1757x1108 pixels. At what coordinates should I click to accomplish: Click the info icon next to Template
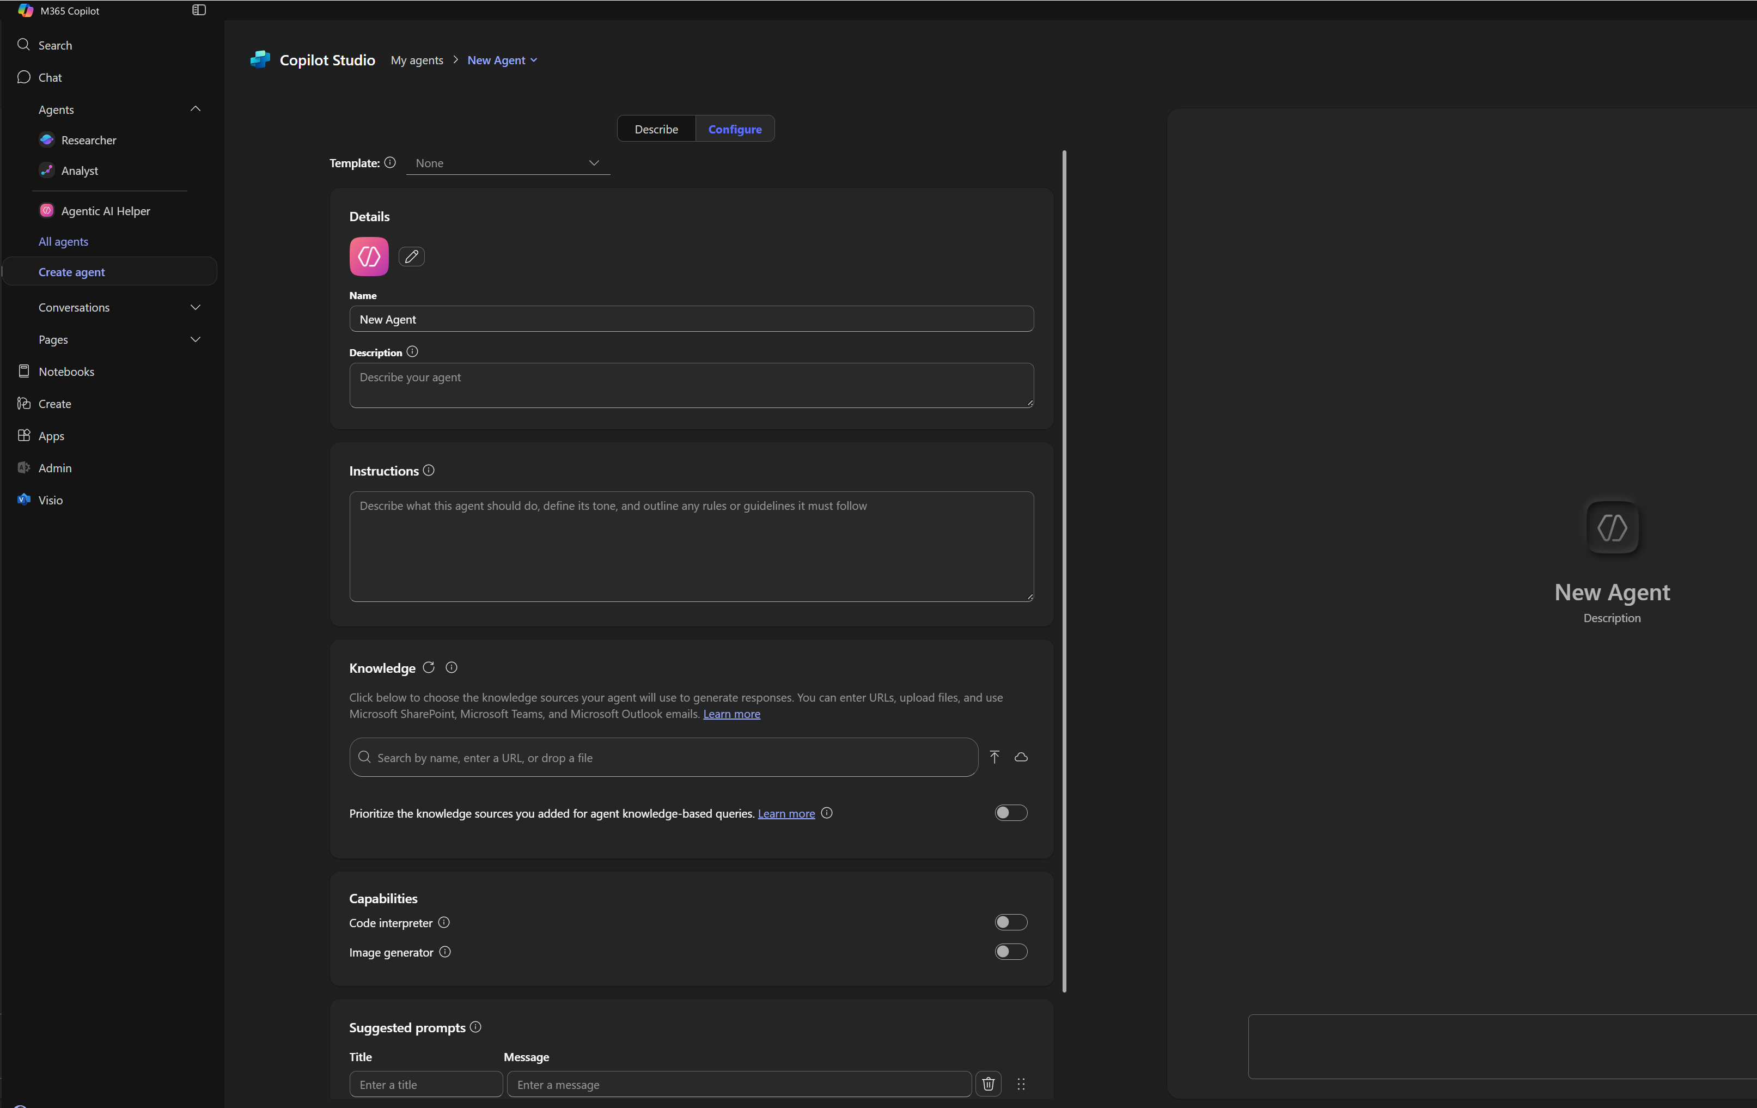tap(391, 163)
